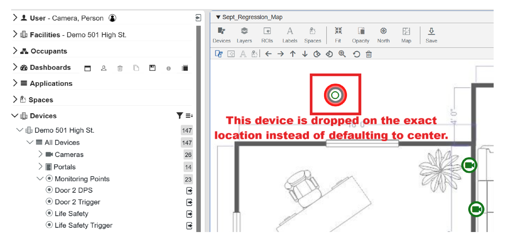This screenshot has height=239, width=509.
Task: Click the trash delete icon in map toolbar
Action: pyautogui.click(x=369, y=54)
